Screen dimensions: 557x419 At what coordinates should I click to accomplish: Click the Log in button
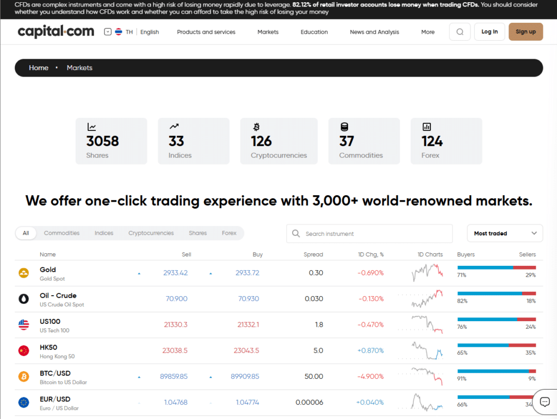(490, 32)
